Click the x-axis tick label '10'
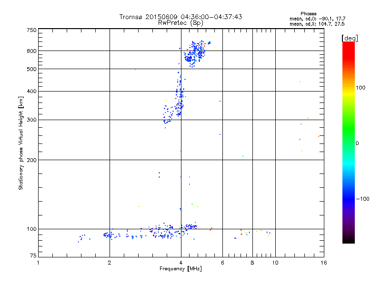This screenshot has width=381, height=286. pos(275,263)
